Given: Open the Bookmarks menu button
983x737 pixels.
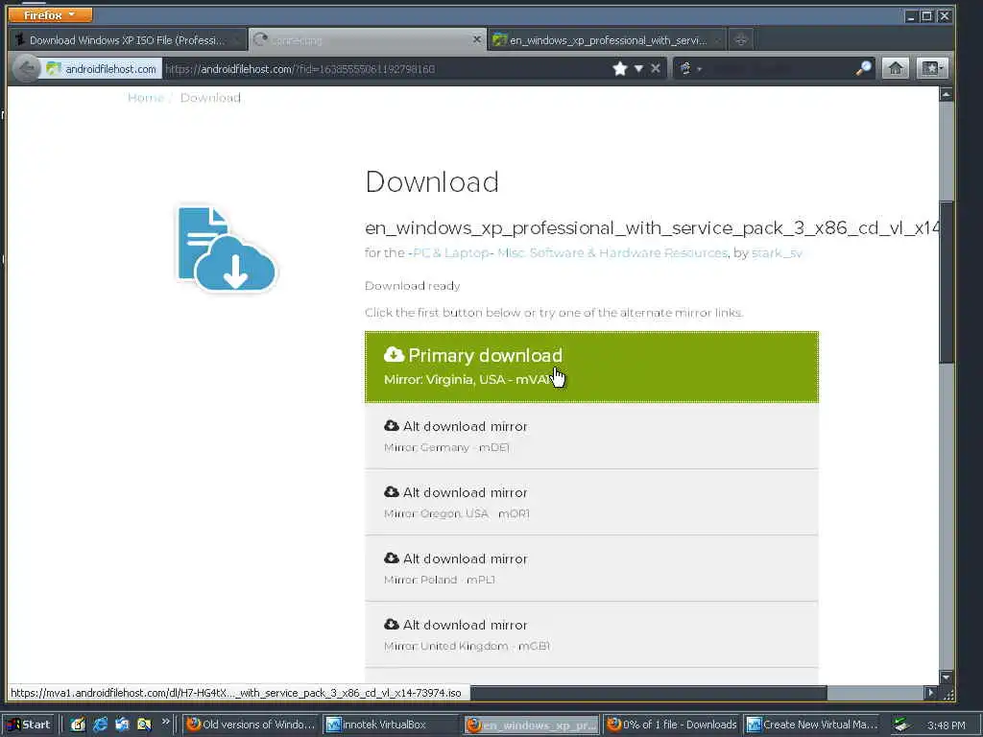Looking at the screenshot, I should (x=931, y=68).
